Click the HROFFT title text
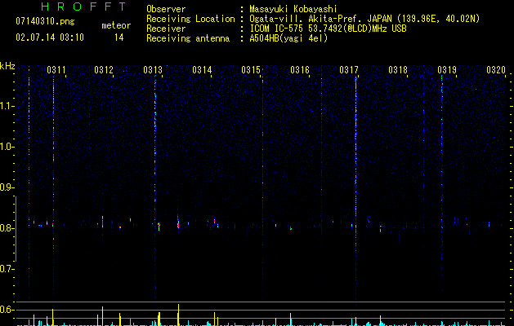514x326 pixels. tap(84, 7)
